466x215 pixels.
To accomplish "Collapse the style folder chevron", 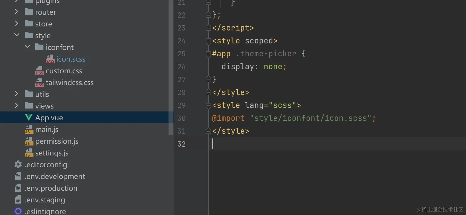I will [17, 35].
